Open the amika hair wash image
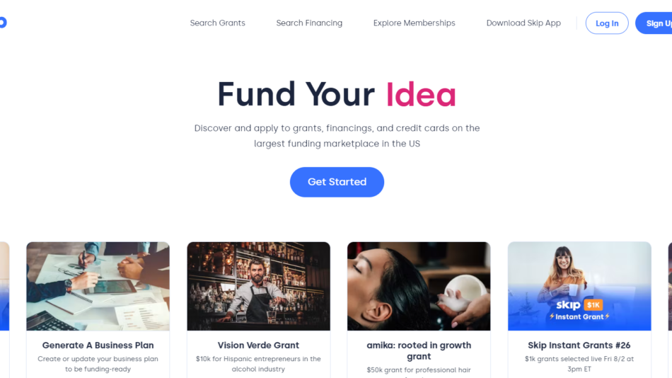Screen dimensions: 672x378 [x=419, y=286]
